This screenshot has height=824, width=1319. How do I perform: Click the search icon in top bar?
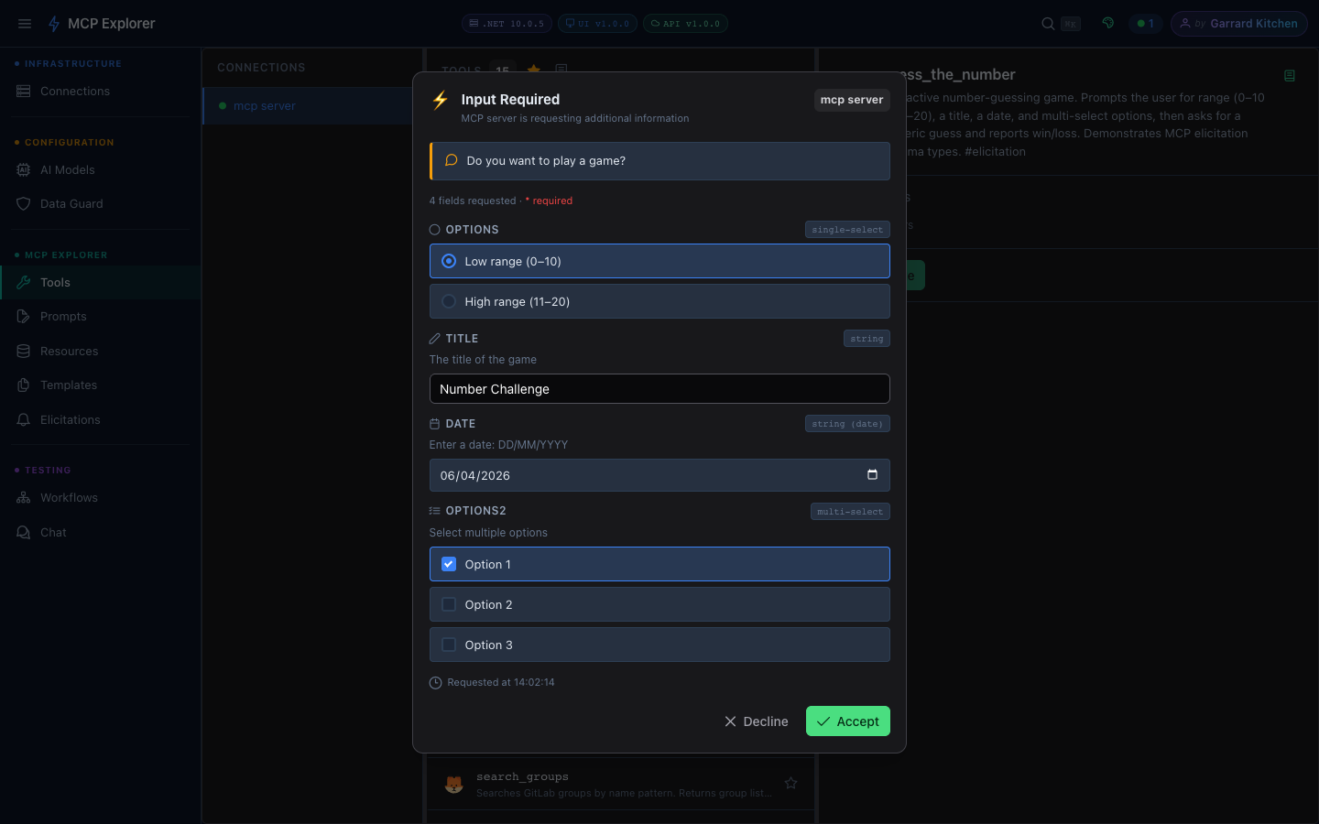pyautogui.click(x=1048, y=24)
